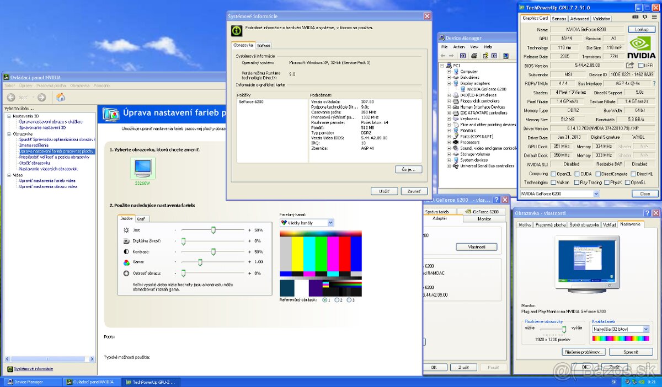Click the Gama slider handle
The image size is (662, 387).
click(199, 262)
